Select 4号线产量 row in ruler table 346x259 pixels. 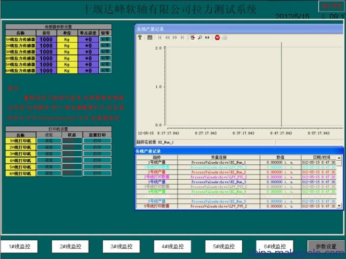237,191
